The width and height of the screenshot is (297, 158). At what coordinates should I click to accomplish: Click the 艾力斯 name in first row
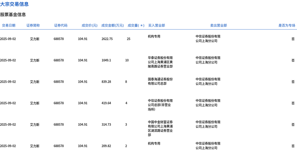coord(35,39)
